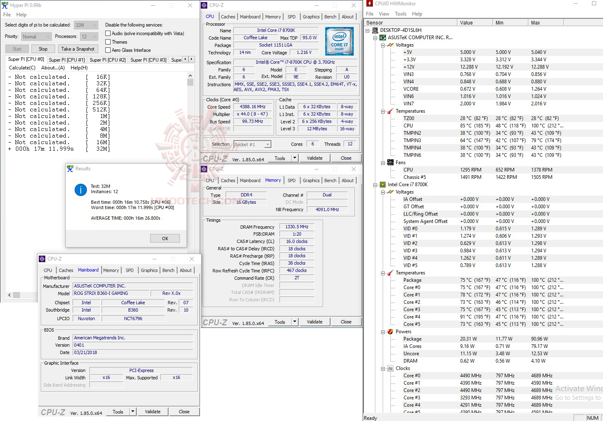603x421 pixels.
Task: Select the Super PI [CPU #3] tab
Action: coord(149,60)
